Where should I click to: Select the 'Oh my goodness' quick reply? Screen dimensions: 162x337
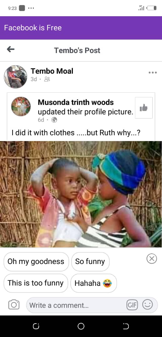click(36, 261)
